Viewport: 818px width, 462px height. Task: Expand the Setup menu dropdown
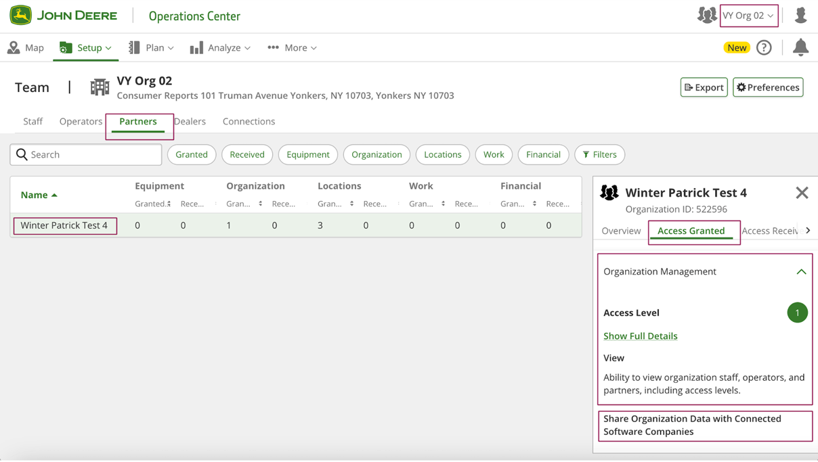[x=85, y=47]
